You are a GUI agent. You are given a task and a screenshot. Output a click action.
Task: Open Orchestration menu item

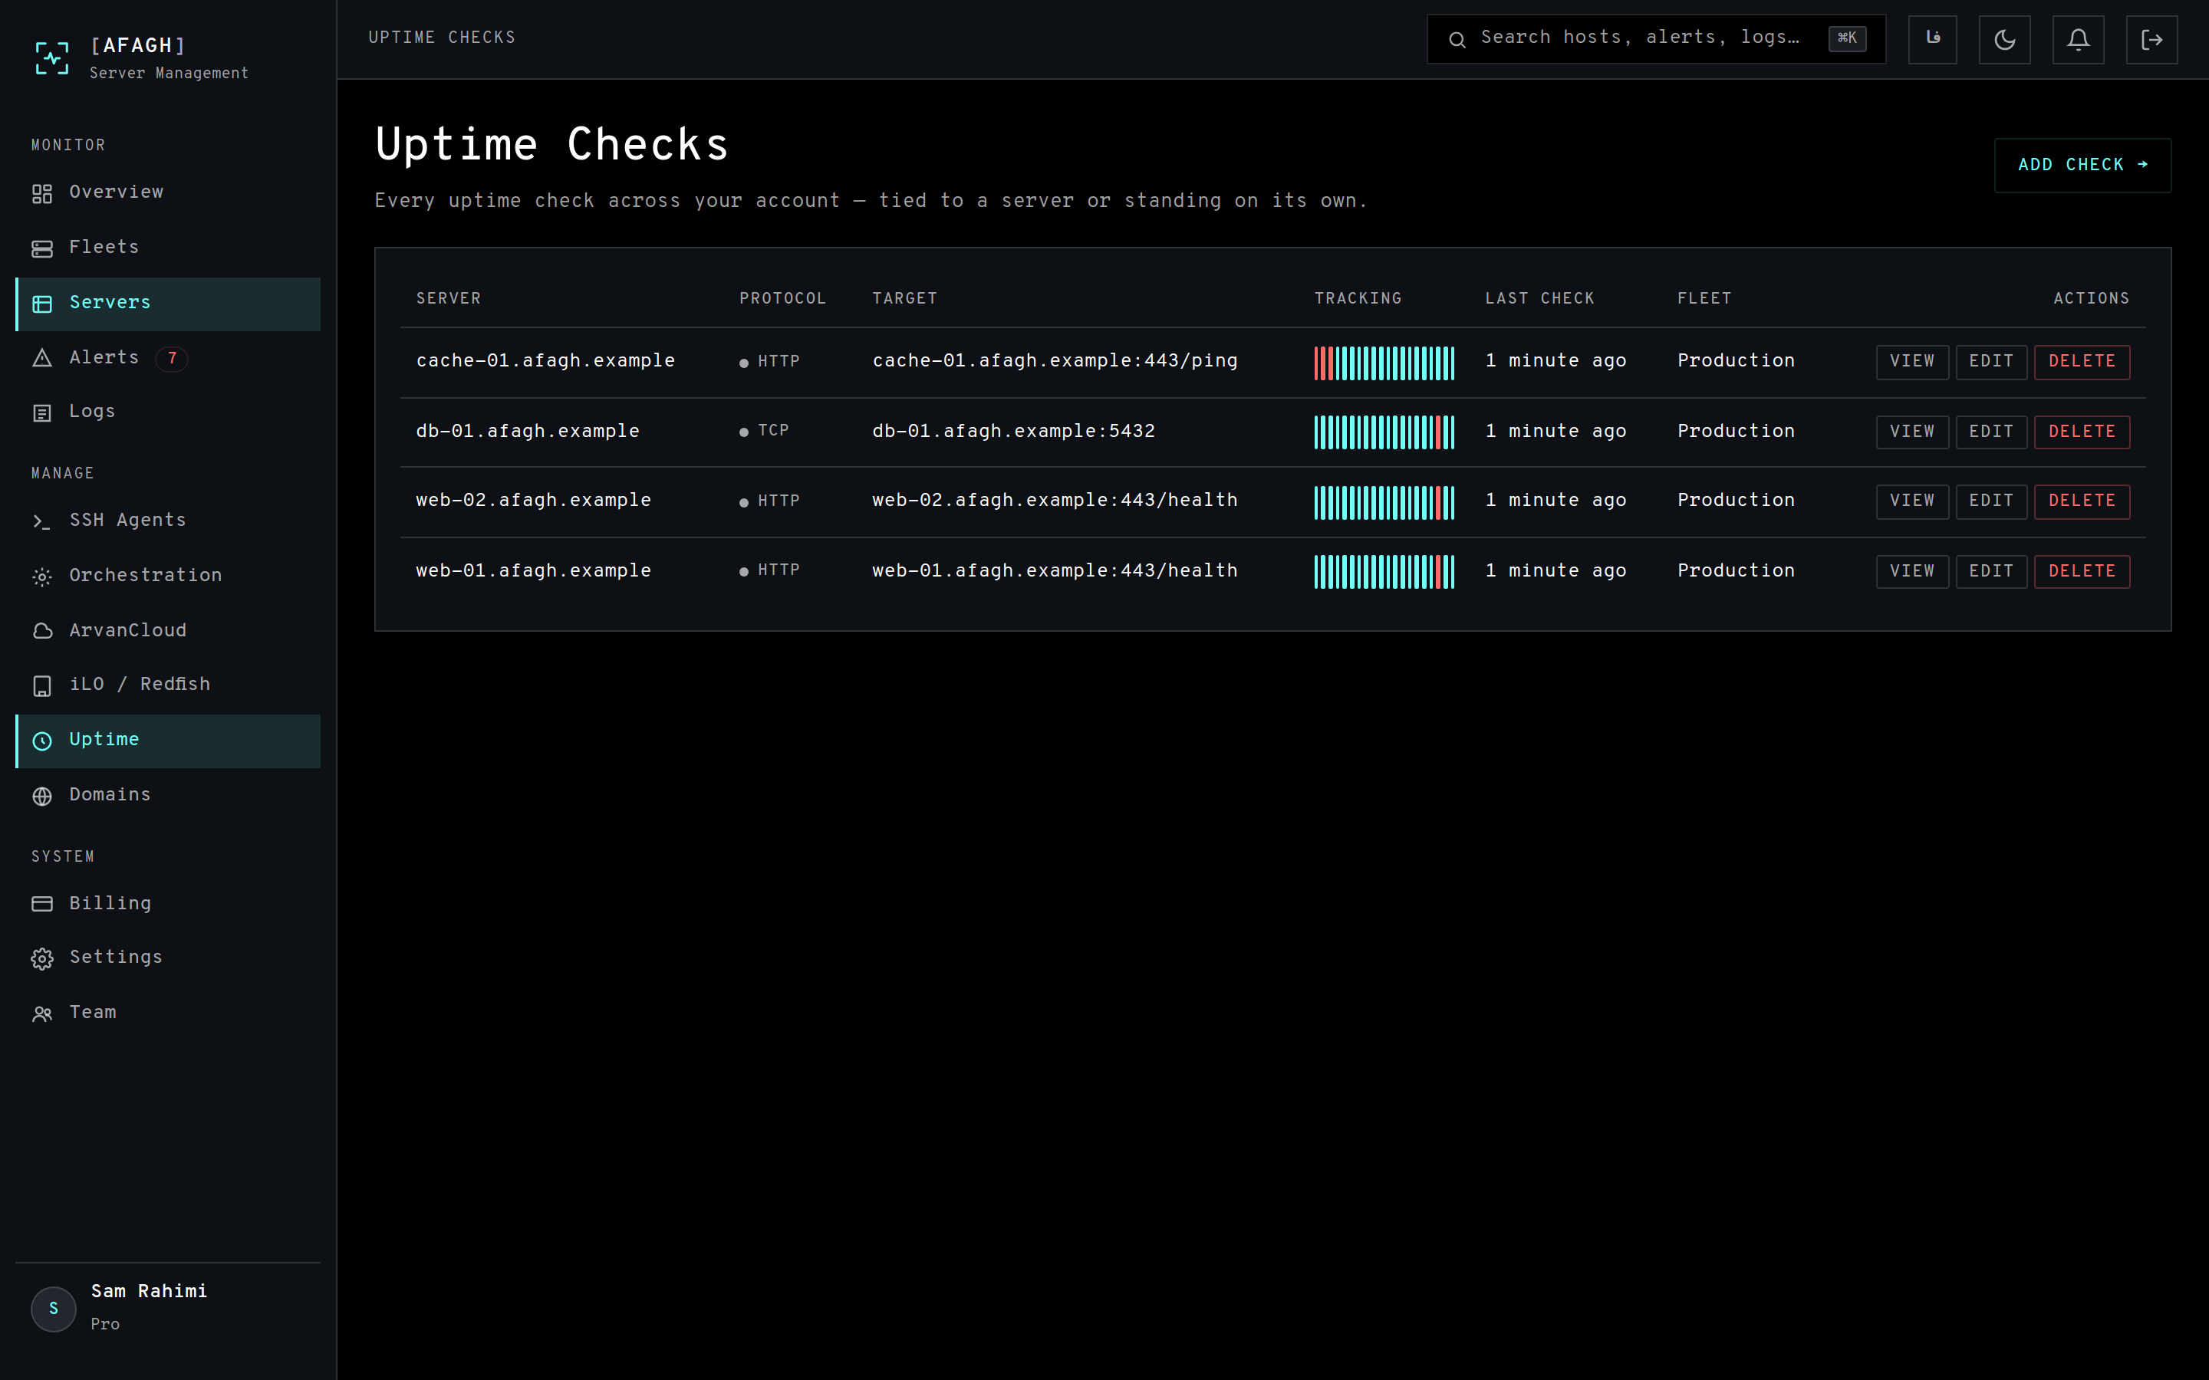[x=168, y=576]
